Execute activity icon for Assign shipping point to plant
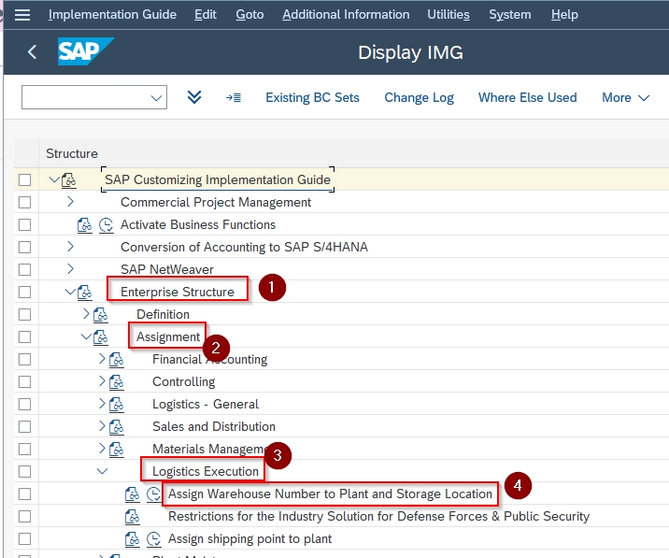Viewport: 669px width, 558px height. click(x=153, y=539)
